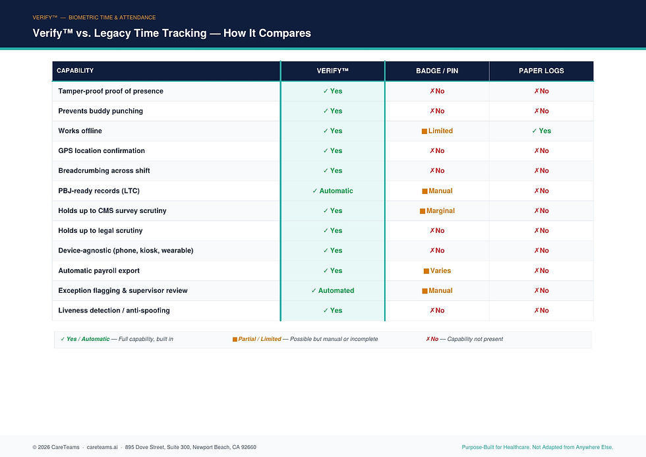Click the BADGE / PIN column header

pyautogui.click(x=436, y=71)
